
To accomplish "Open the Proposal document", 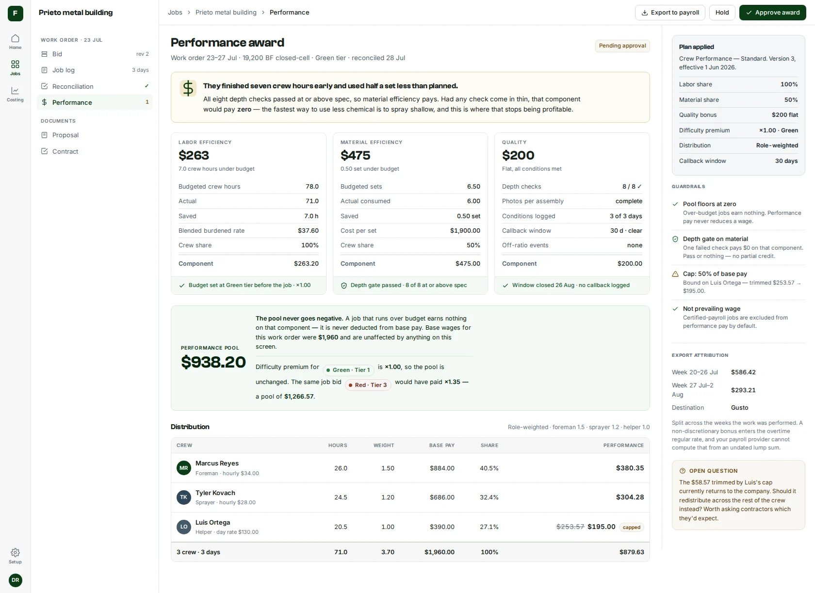I will click(x=95, y=135).
